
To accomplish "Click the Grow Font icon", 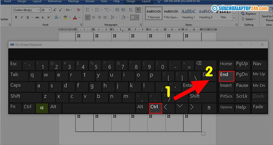I will pyautogui.click(x=55, y=10).
